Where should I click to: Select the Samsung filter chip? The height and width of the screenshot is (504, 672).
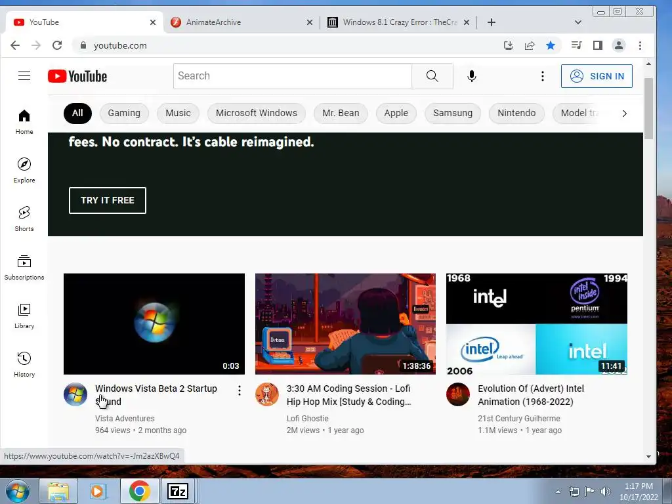pos(453,113)
